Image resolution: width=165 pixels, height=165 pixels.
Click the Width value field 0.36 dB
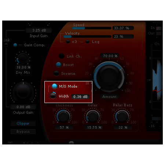click(x=80, y=97)
